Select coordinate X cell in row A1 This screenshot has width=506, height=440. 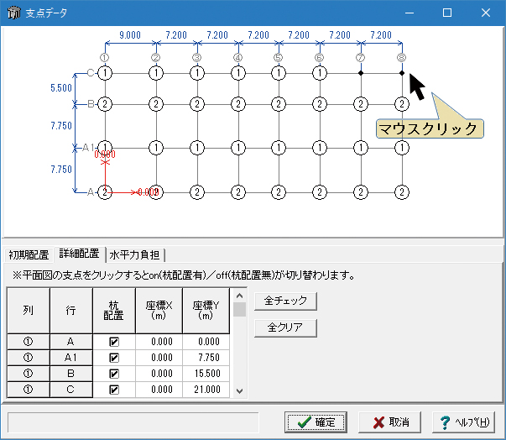159,358
